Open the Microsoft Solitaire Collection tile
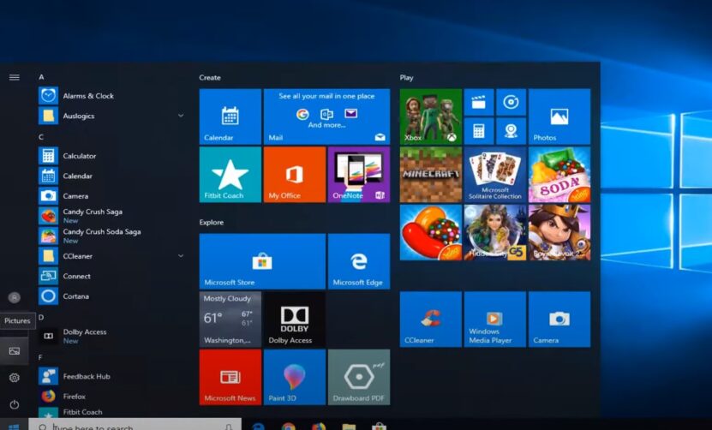The image size is (712, 430). [x=495, y=175]
